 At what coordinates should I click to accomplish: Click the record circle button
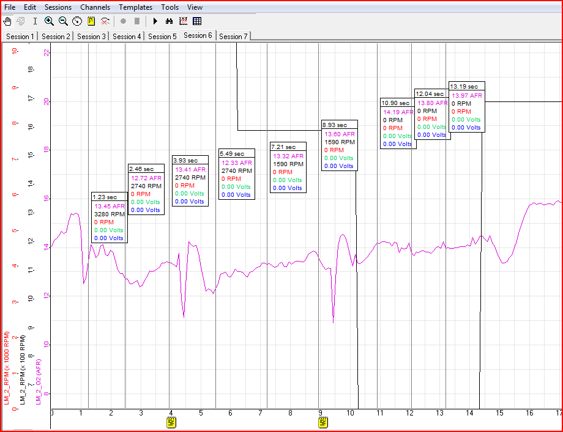pos(123,21)
